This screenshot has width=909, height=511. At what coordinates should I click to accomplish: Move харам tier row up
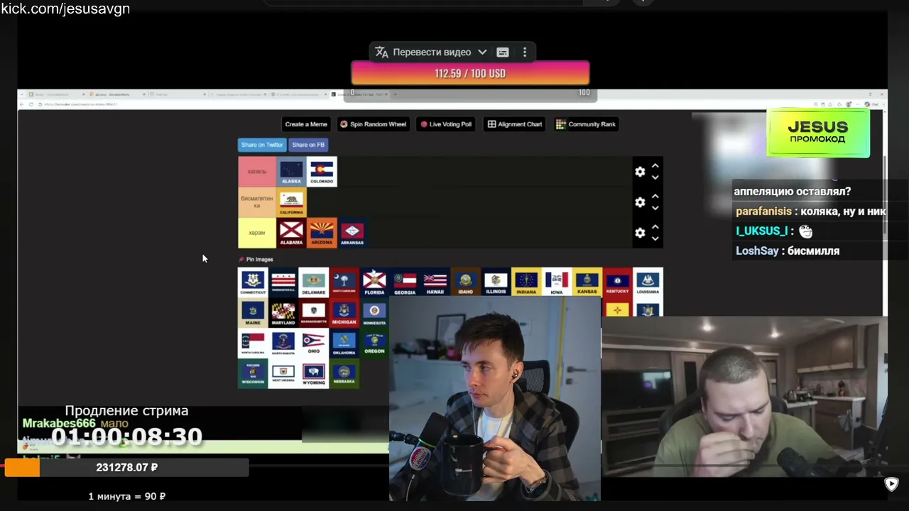click(655, 226)
